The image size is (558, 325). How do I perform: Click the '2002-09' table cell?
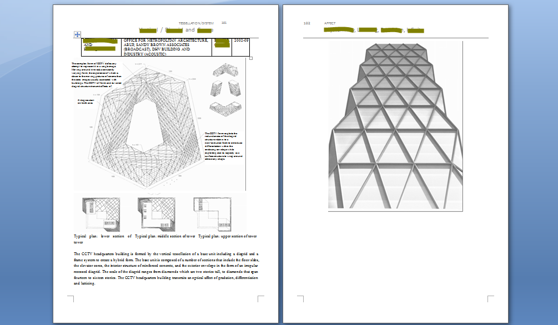click(241, 47)
